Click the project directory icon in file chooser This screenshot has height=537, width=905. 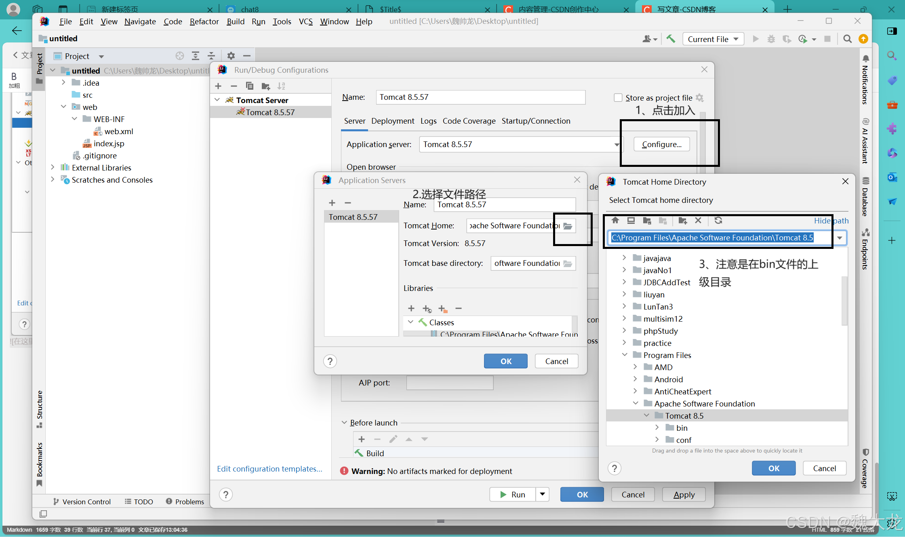tap(647, 221)
